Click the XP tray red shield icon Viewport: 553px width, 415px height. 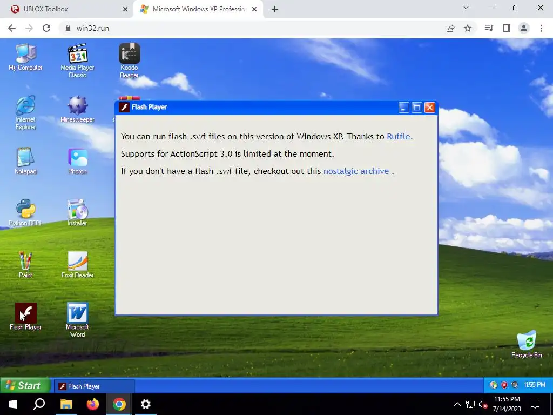[x=504, y=385]
